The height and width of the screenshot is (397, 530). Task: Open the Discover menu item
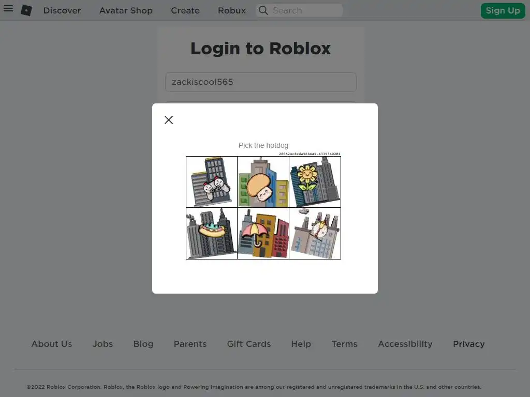(x=62, y=10)
